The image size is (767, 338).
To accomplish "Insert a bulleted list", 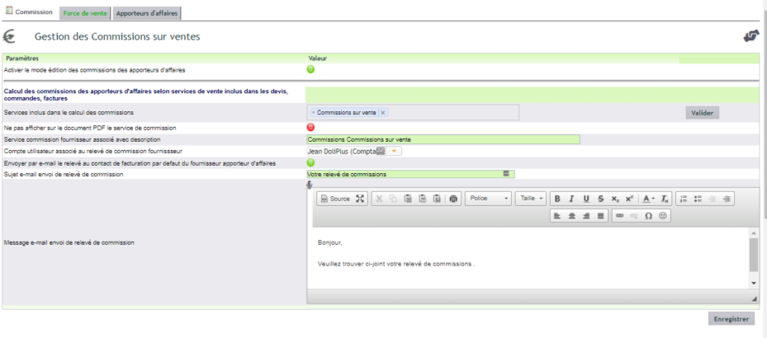I will tap(698, 199).
